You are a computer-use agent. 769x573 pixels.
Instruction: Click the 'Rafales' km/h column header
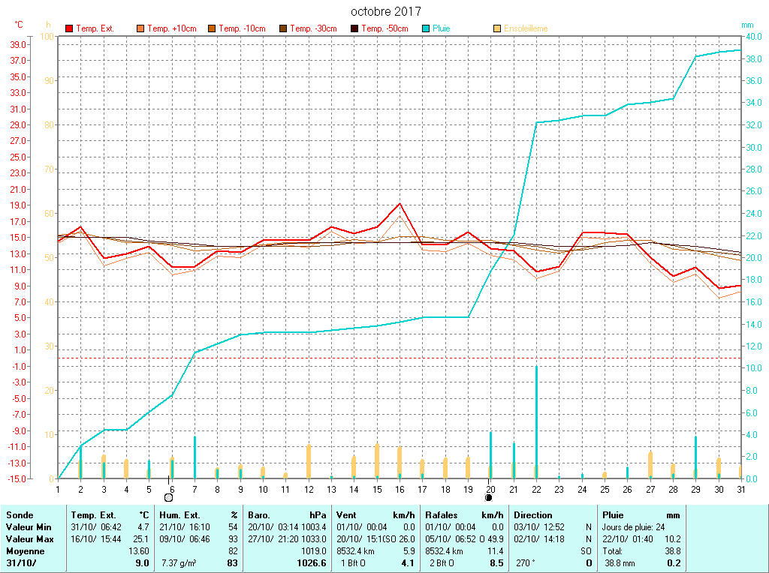pos(442,515)
